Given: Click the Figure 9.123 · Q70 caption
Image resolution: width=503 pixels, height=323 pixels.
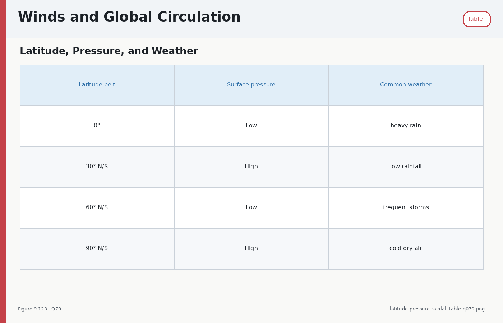Looking at the screenshot, I should [40, 309].
